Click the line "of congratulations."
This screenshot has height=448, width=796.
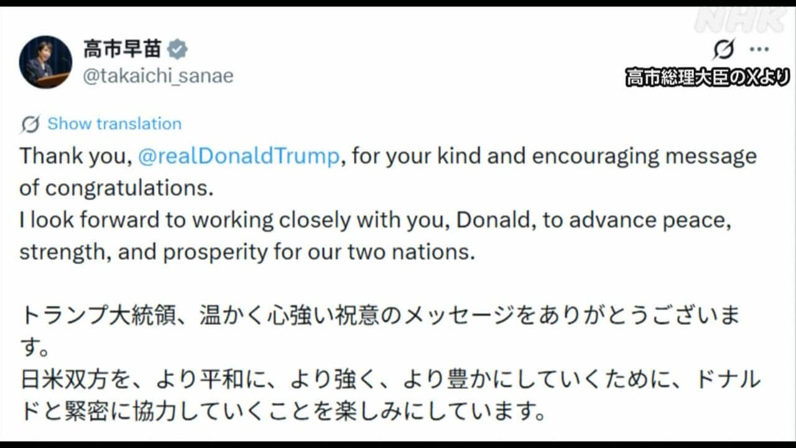117,188
